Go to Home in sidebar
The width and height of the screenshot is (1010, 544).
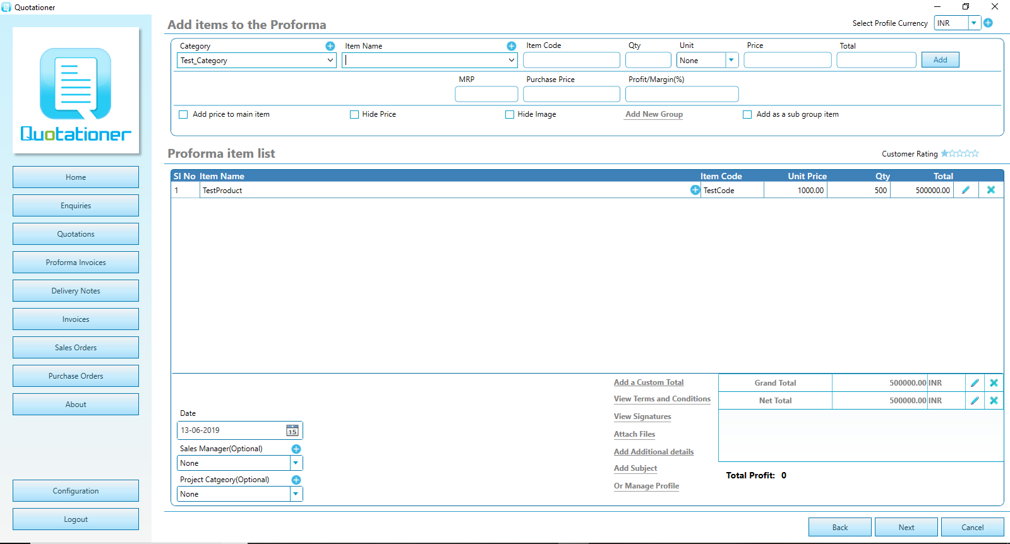[76, 177]
